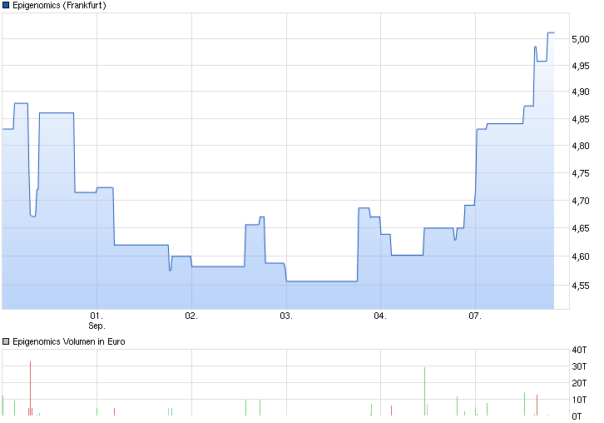604x423 pixels.
Task: Click the 4,80 price axis label
Action: [x=581, y=147]
